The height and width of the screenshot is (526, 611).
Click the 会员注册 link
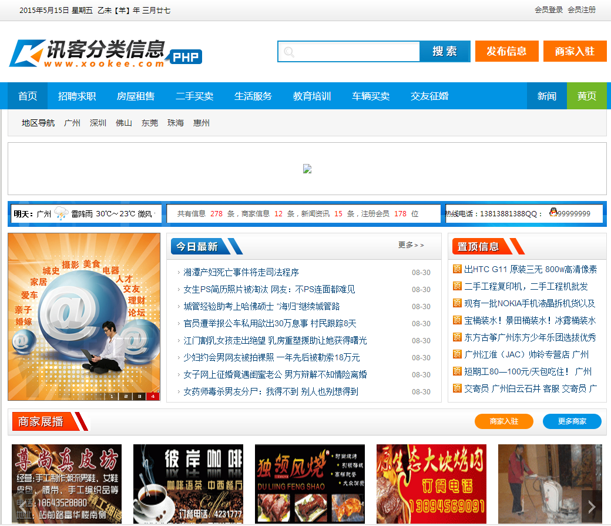pos(581,10)
